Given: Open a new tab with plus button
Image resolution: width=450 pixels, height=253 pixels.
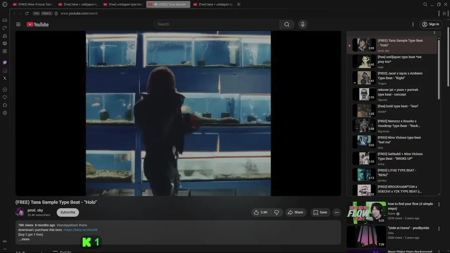Looking at the screenshot, I should 239,4.
